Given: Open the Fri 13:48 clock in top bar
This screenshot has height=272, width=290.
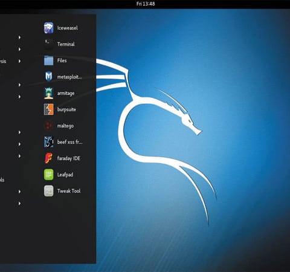Looking at the screenshot, I should 146,4.
